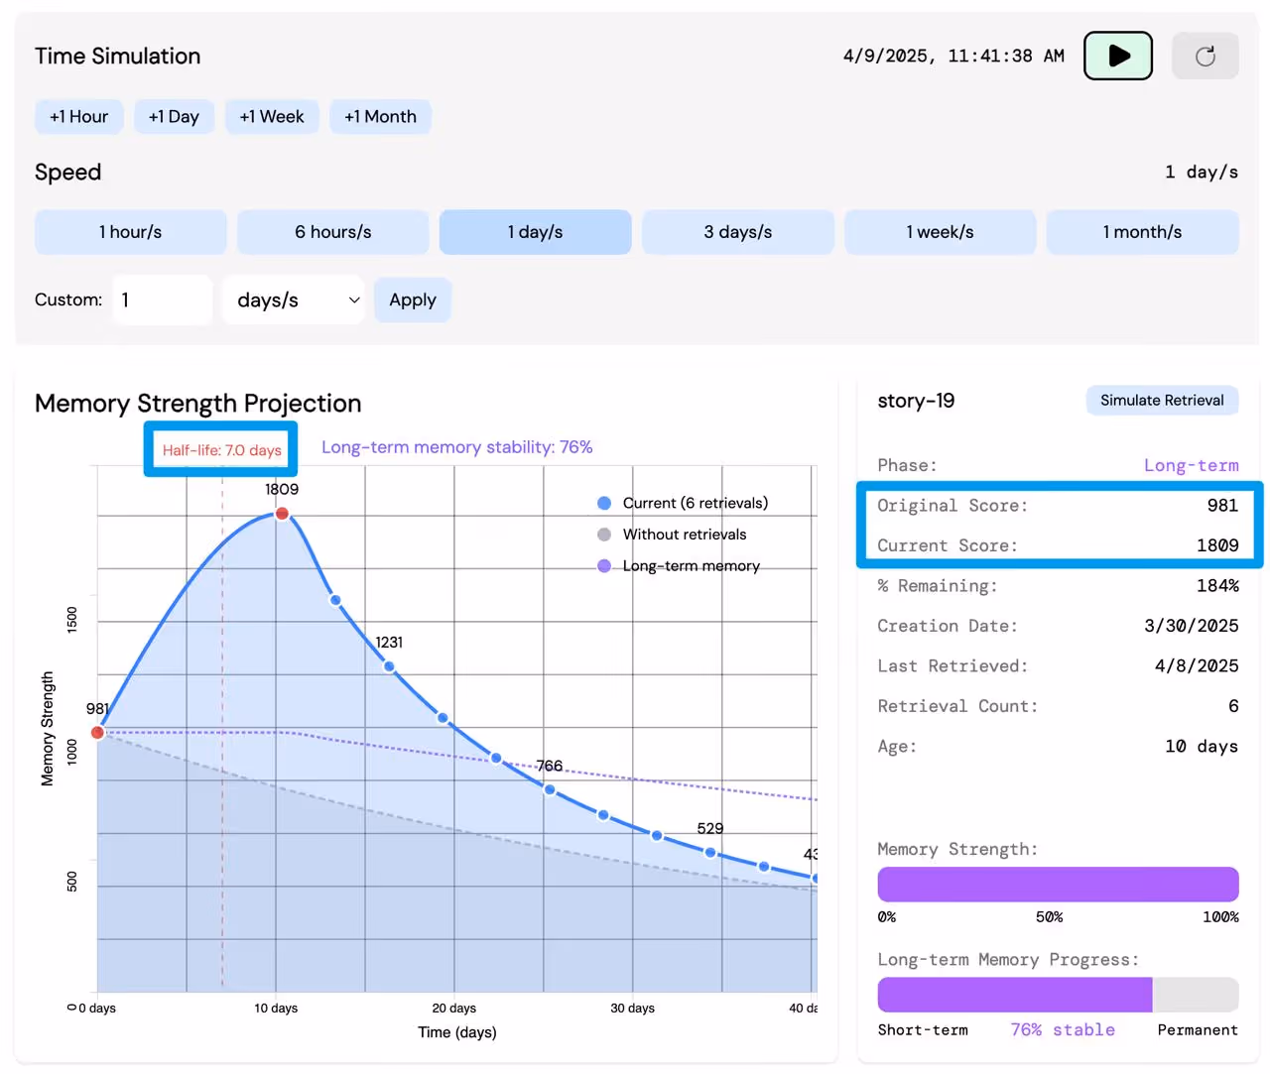Click the Simulate Retrieval button
The height and width of the screenshot is (1074, 1270).
[x=1161, y=401]
